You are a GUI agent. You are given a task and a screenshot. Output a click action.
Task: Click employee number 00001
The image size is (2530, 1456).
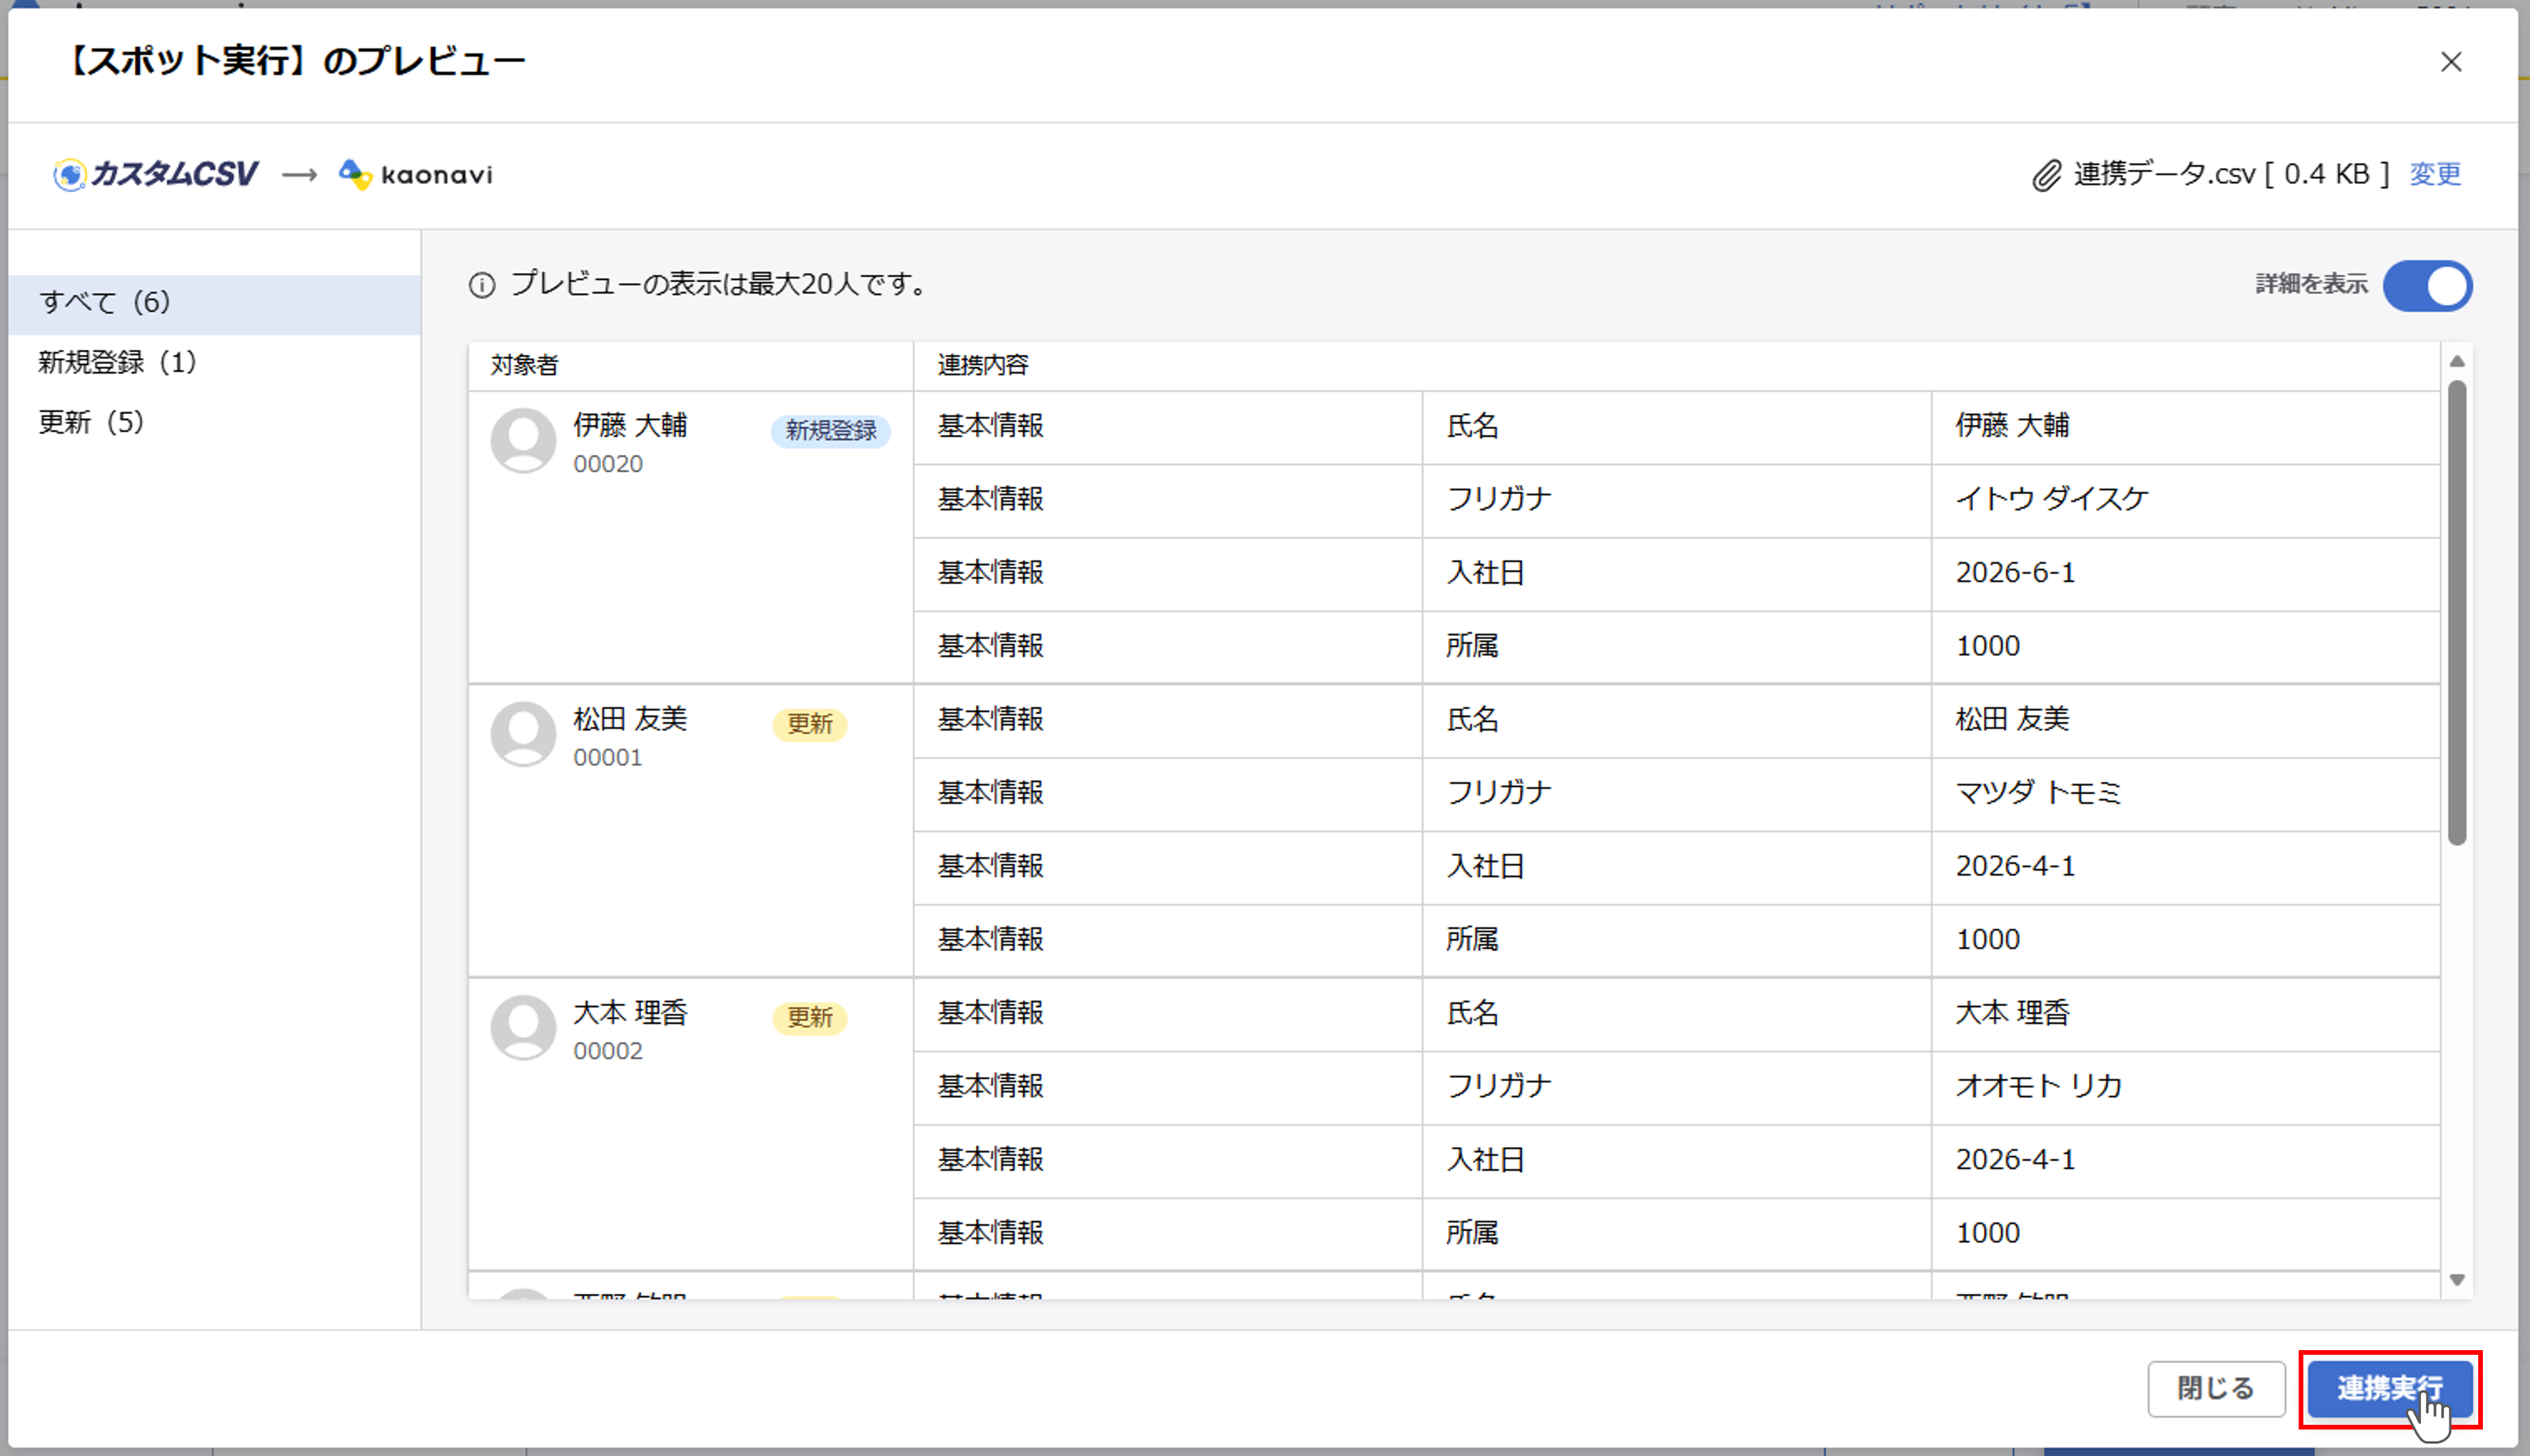607,758
